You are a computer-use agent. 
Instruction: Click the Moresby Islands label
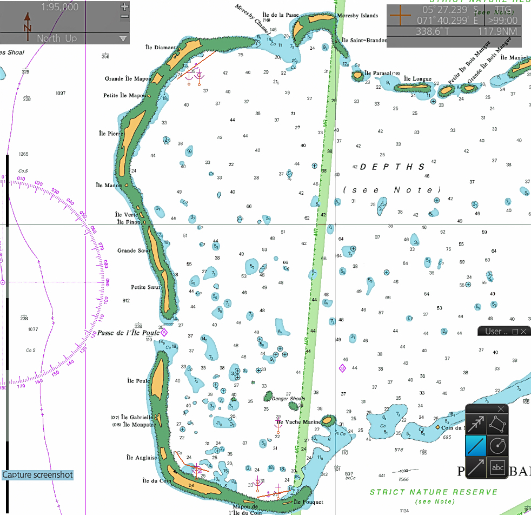(357, 16)
